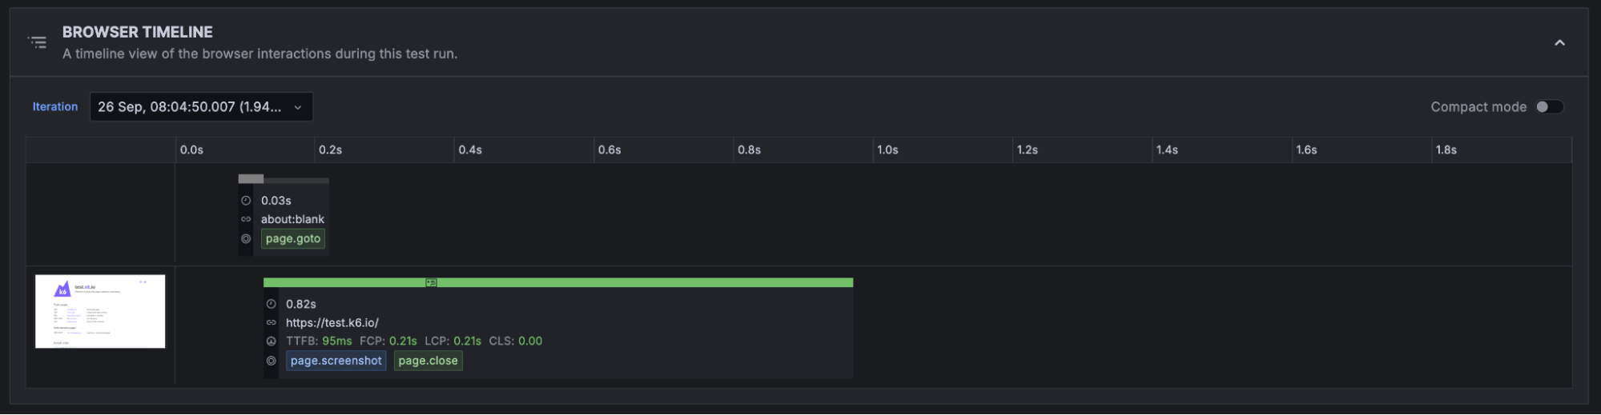Click the web vitals icon beside TTFB

coord(271,341)
